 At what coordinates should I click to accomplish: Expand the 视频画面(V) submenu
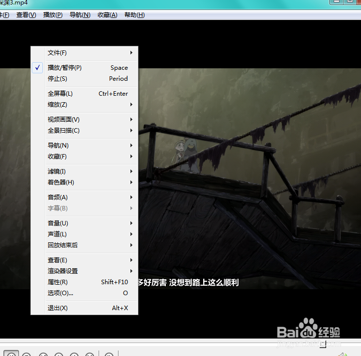[84, 120]
